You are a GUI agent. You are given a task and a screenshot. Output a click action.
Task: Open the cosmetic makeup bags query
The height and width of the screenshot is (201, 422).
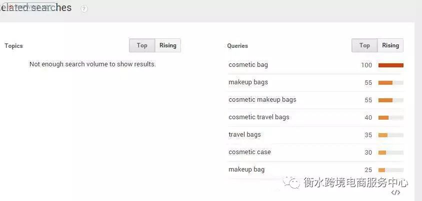[x=262, y=100]
